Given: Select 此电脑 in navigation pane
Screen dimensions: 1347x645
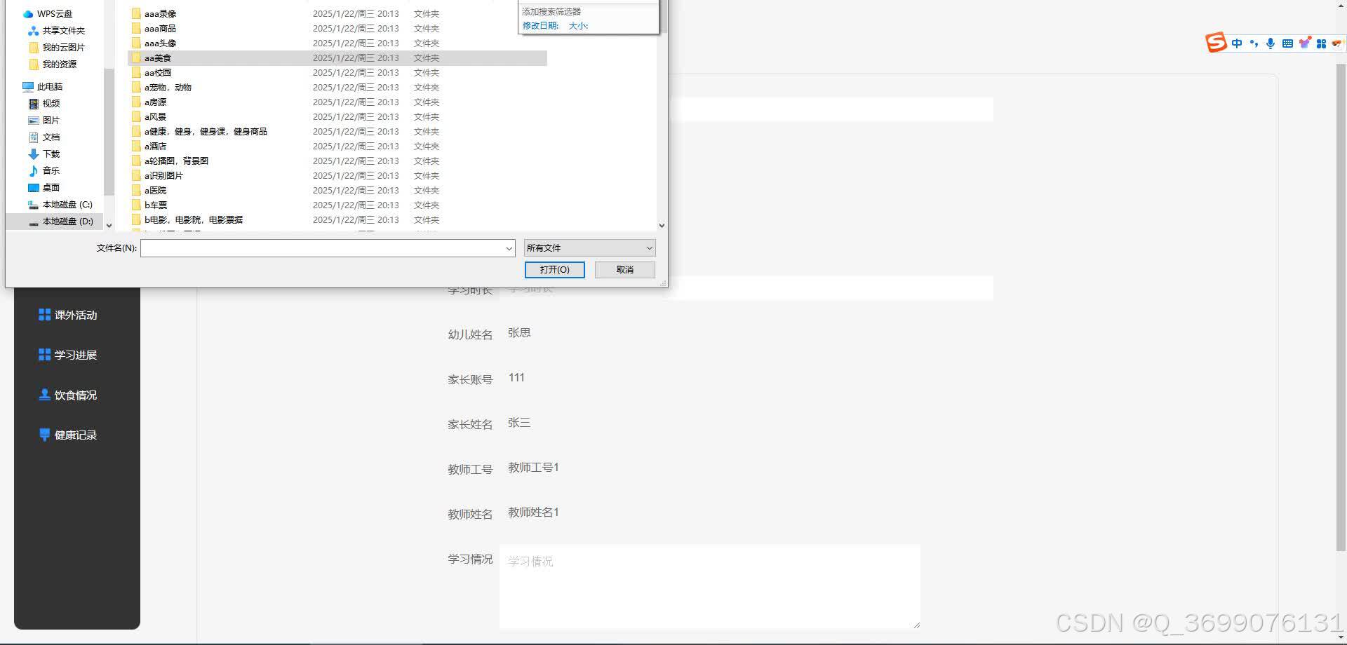Looking at the screenshot, I should [x=43, y=87].
